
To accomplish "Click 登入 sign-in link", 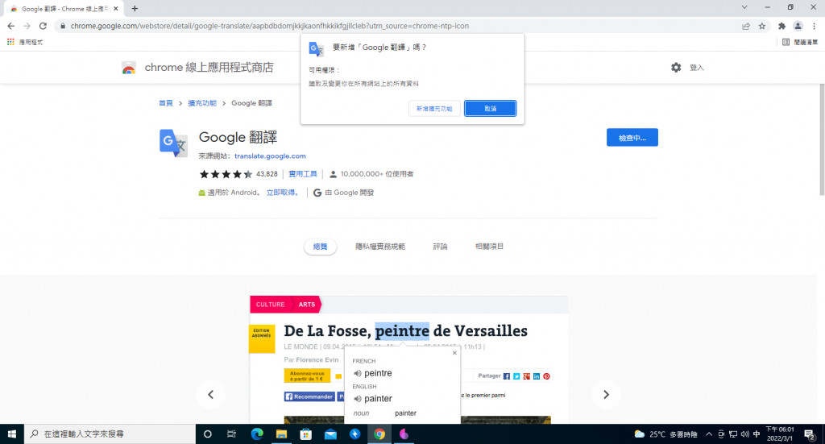I will [x=697, y=68].
